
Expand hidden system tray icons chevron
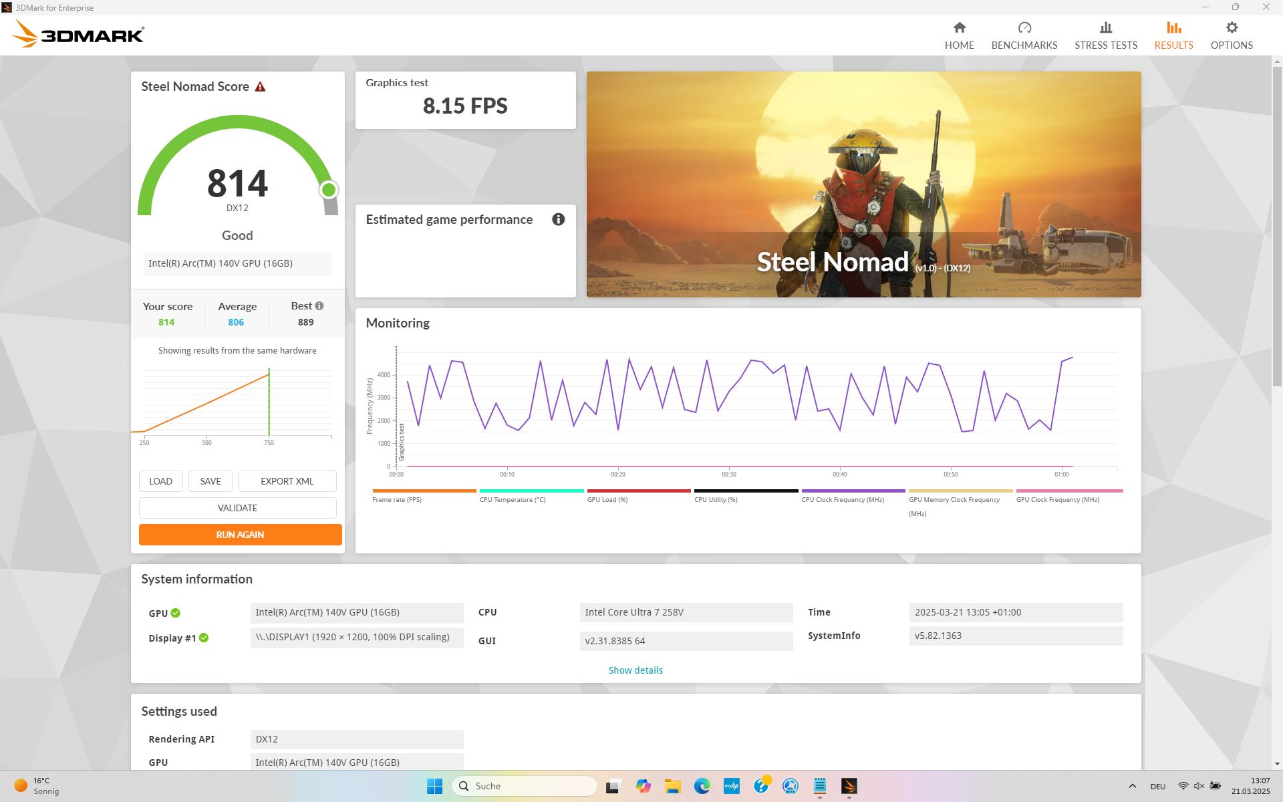(1132, 786)
